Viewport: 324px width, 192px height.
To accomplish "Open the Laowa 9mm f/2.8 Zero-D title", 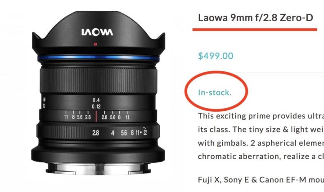I will tap(256, 17).
